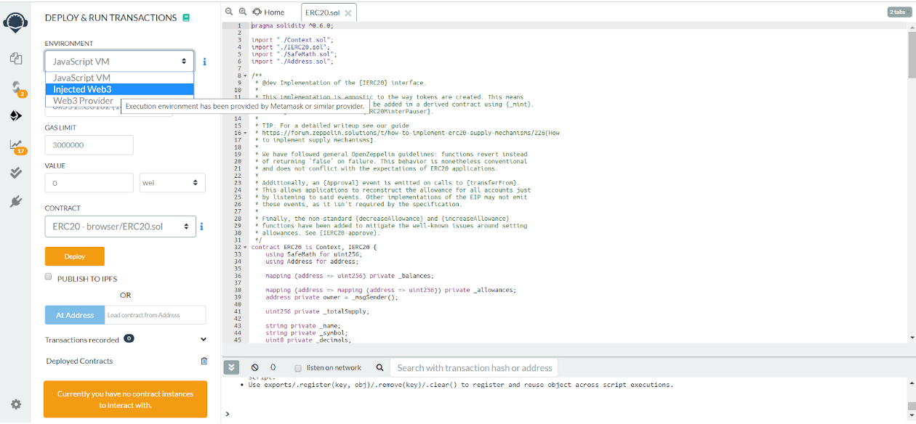
Task: Collapse the terminal with double-chevron toggle
Action: click(231, 368)
